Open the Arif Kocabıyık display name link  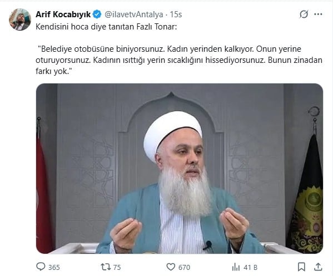pyautogui.click(x=63, y=14)
